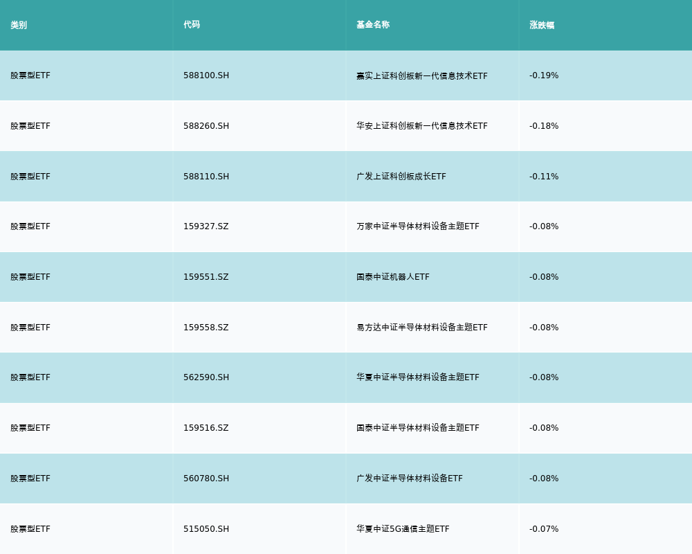Click the -0.07% change value
The width and height of the screenshot is (692, 554).
tap(544, 529)
